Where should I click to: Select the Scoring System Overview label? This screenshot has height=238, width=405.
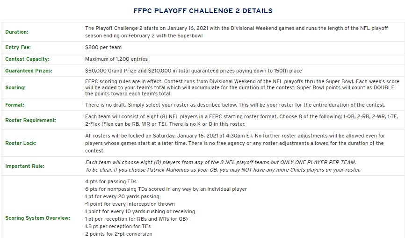tap(37, 218)
